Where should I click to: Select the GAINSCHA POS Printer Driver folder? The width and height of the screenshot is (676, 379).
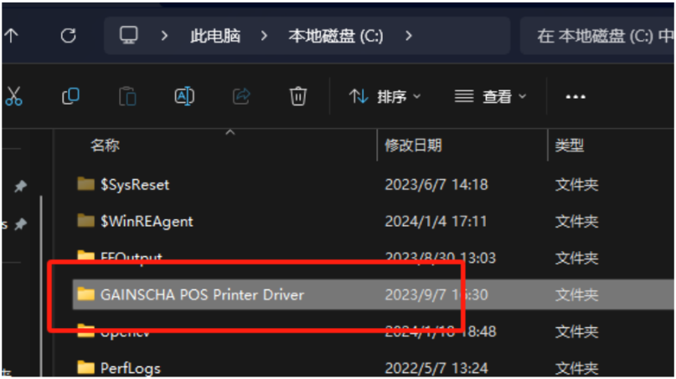[x=373, y=294]
